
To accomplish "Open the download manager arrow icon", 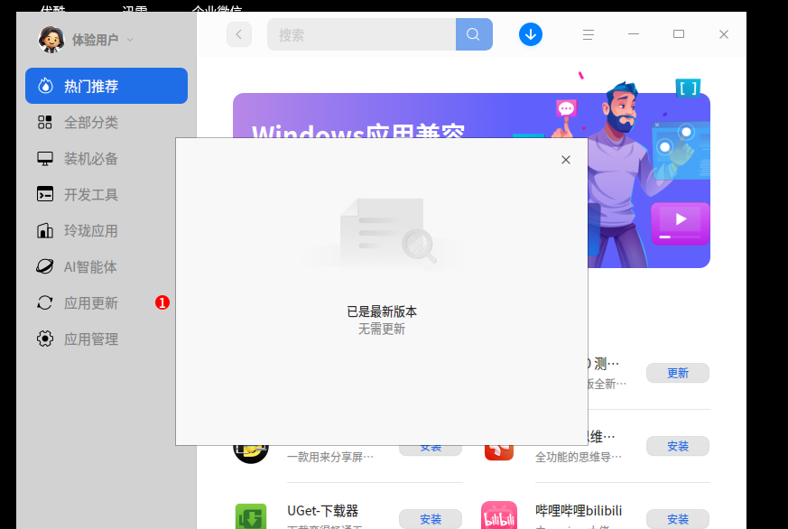I will 531,34.
